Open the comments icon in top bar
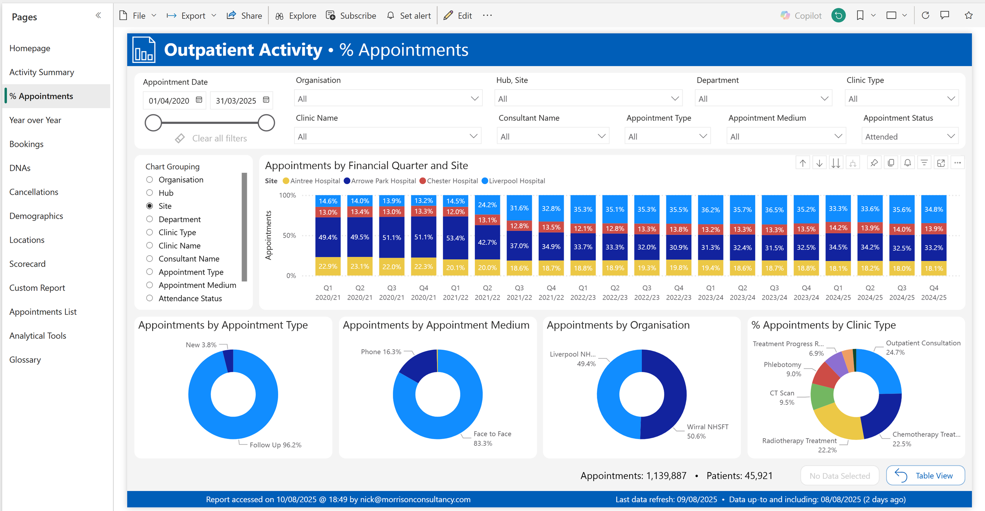Image resolution: width=985 pixels, height=511 pixels. (x=945, y=15)
